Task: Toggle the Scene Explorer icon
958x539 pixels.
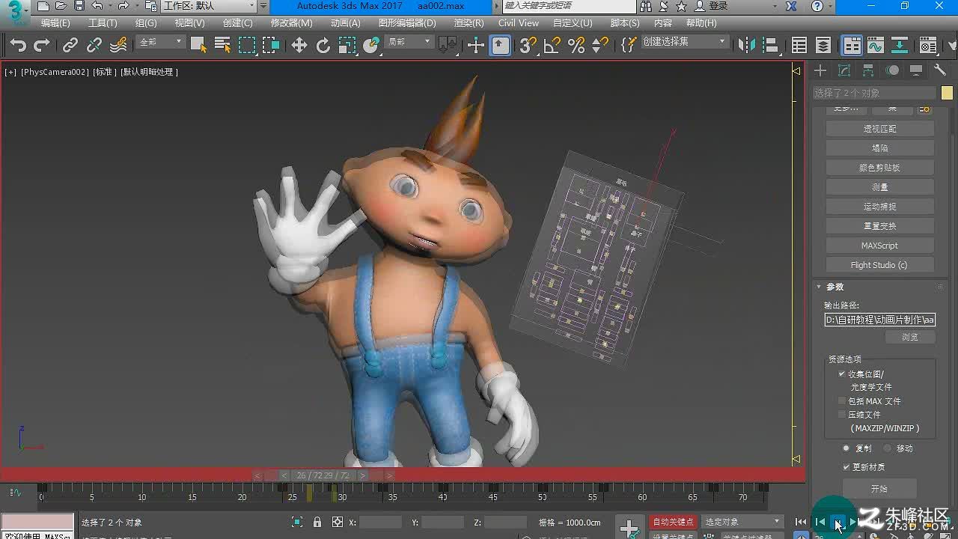Action: (799, 46)
